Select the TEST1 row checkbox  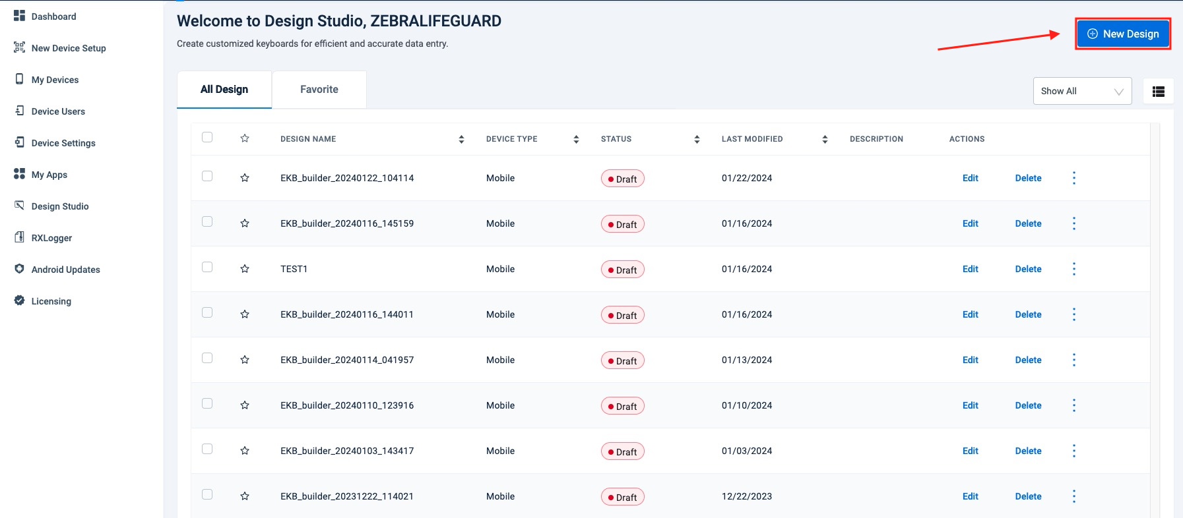pyautogui.click(x=207, y=268)
